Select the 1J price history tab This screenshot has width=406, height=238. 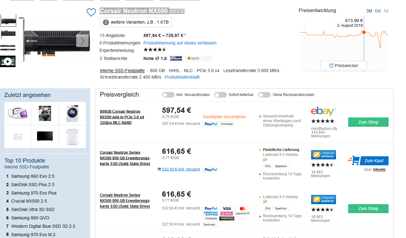[386, 11]
